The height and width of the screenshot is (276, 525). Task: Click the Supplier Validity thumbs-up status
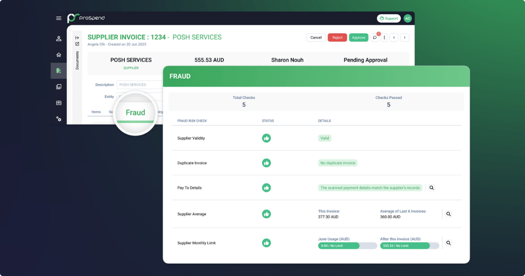(267, 138)
